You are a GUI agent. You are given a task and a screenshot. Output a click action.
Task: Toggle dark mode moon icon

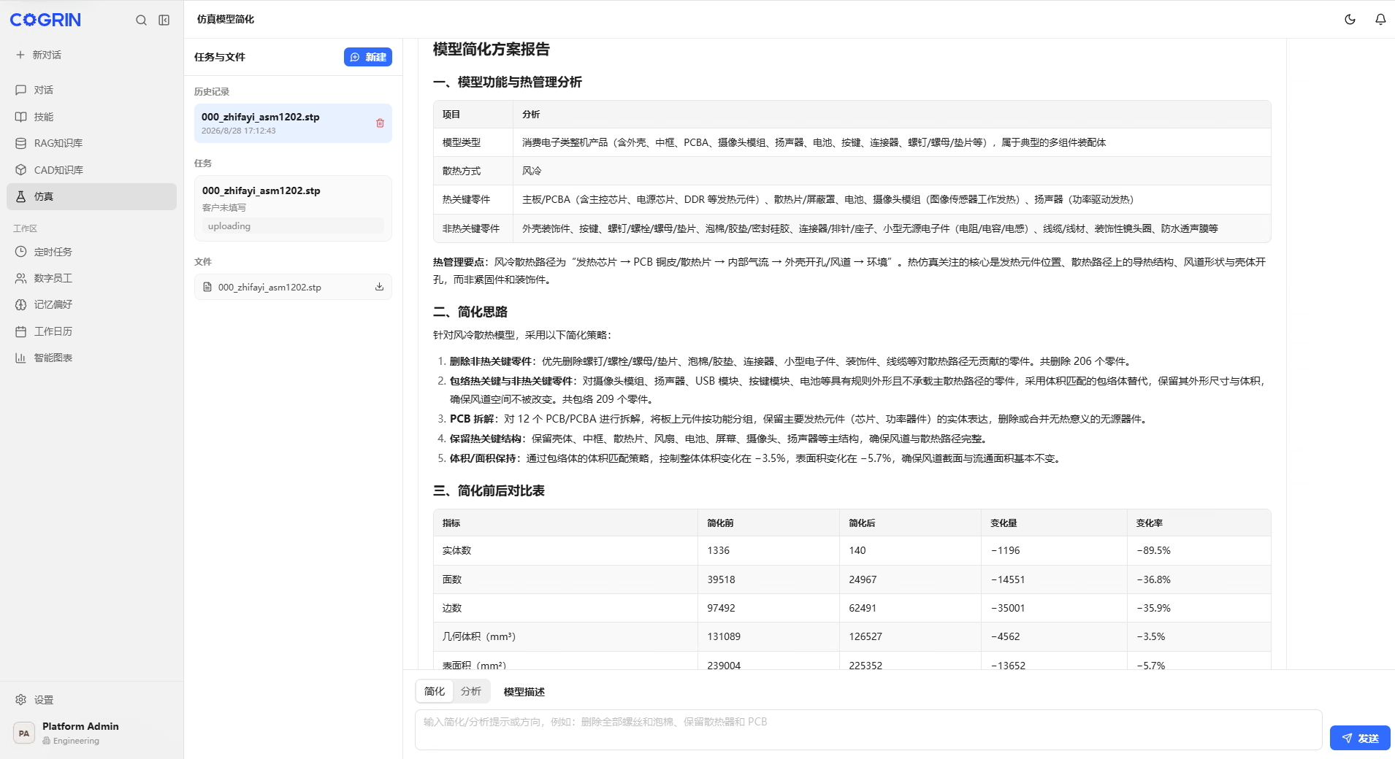coord(1350,20)
